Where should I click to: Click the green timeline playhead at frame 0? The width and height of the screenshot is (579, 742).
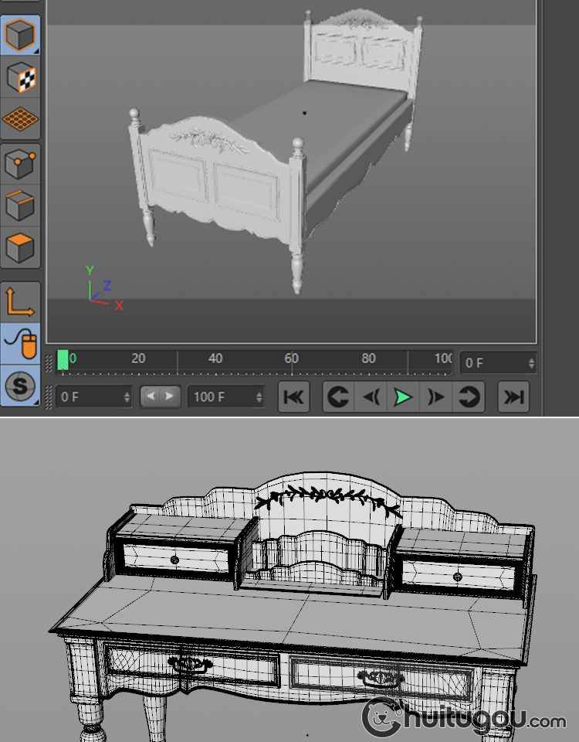click(x=63, y=359)
